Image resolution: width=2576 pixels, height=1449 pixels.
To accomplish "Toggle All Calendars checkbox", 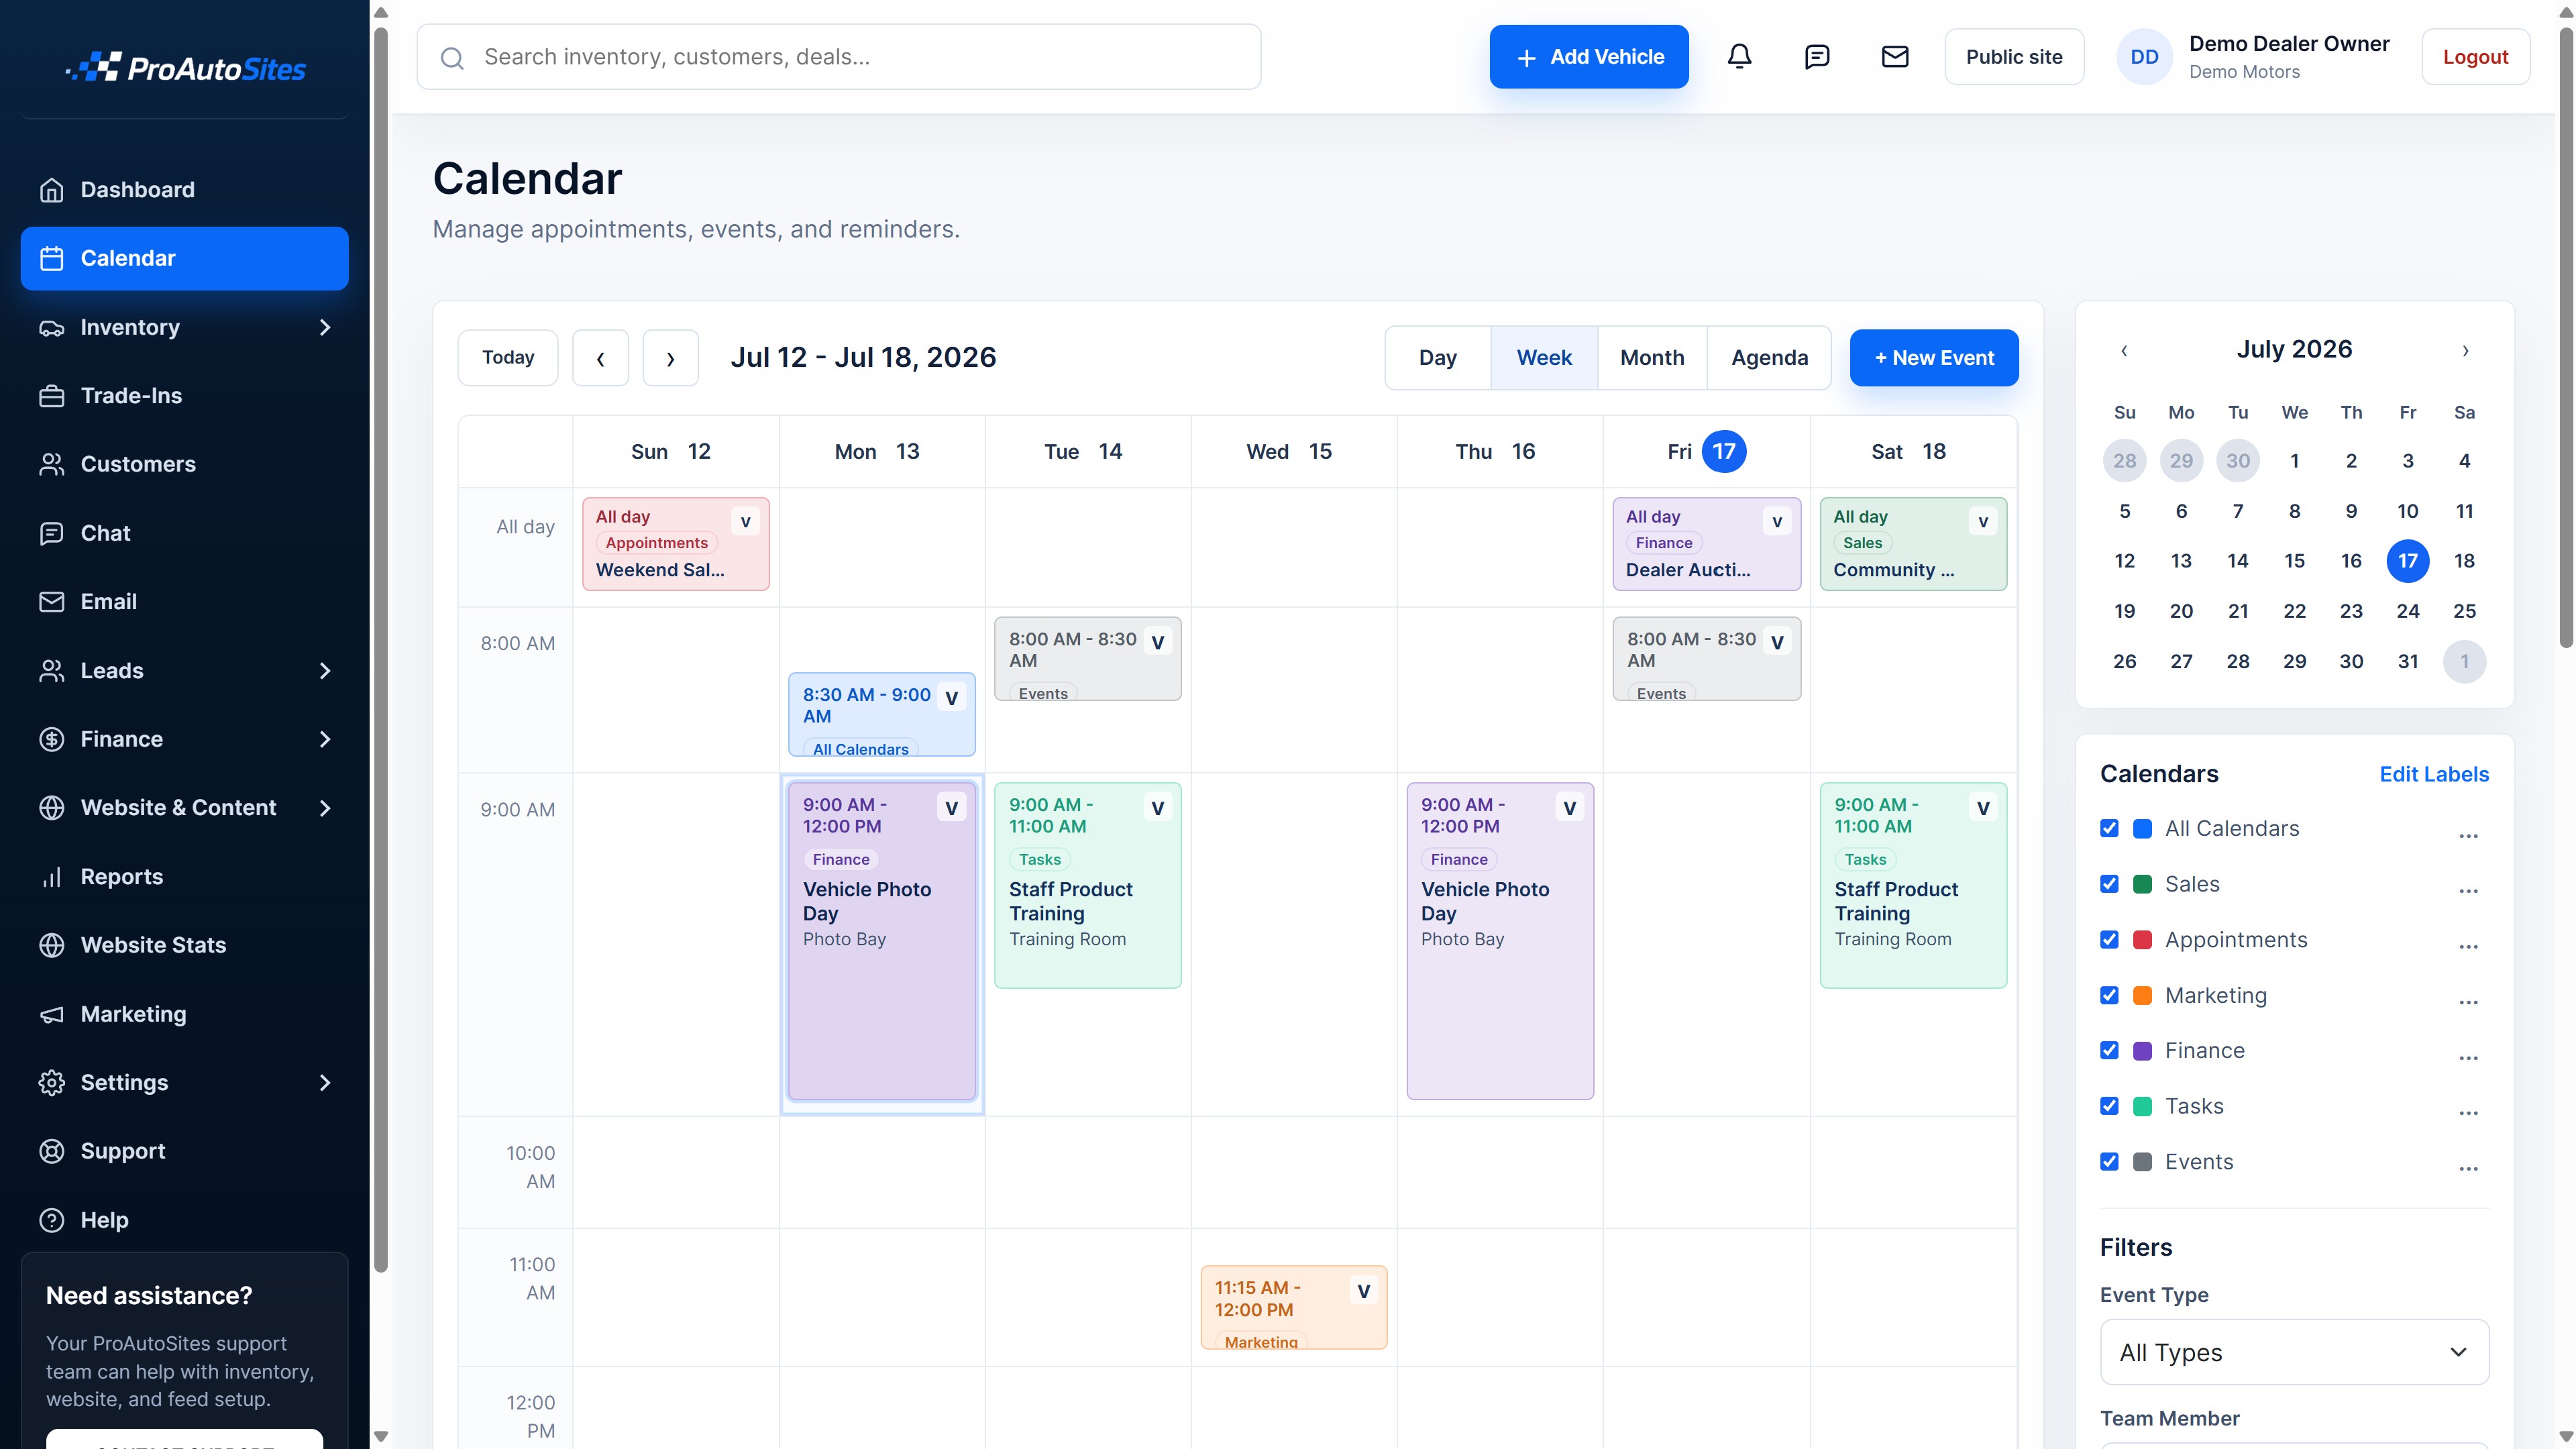I will coord(2110,829).
